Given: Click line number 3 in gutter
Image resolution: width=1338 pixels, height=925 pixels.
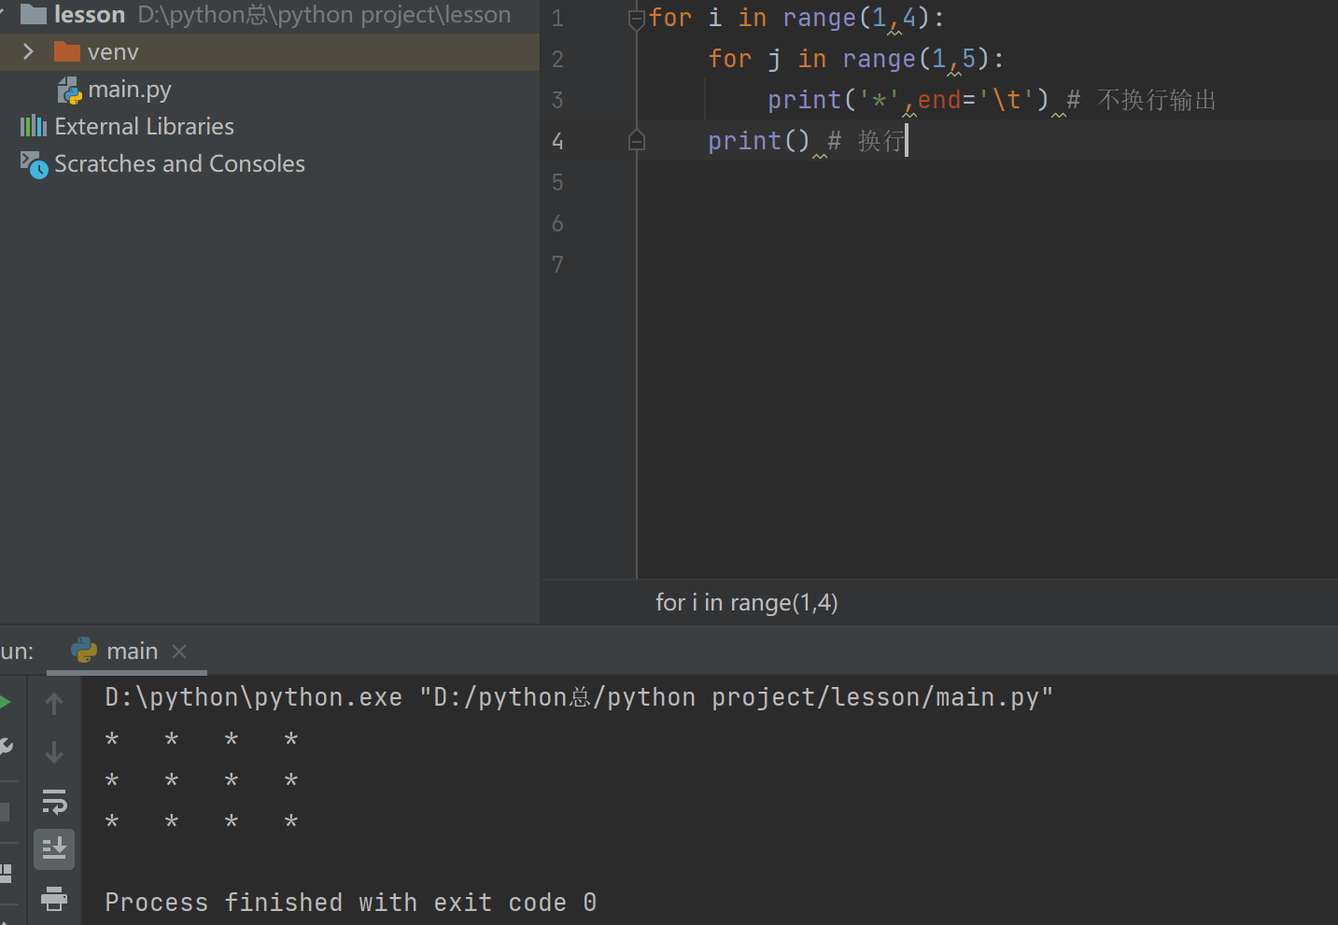Looking at the screenshot, I should pyautogui.click(x=557, y=100).
